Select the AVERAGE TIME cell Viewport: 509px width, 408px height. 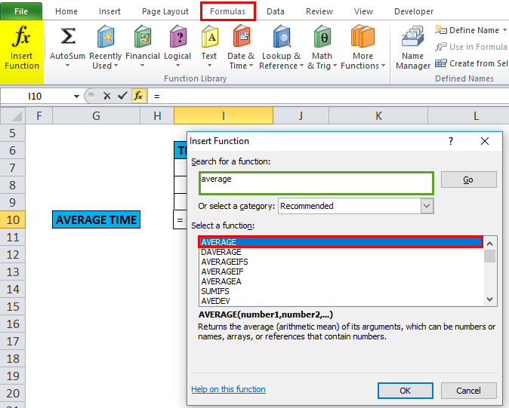pyautogui.click(x=96, y=219)
